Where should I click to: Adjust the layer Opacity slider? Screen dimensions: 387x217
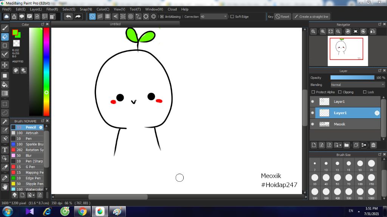[352, 78]
